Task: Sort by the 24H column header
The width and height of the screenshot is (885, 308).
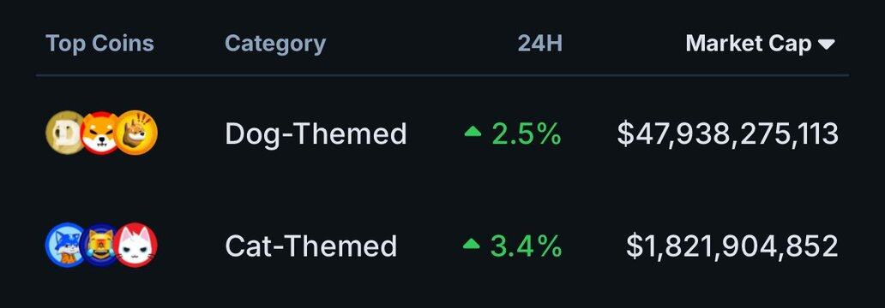Action: coord(539,44)
